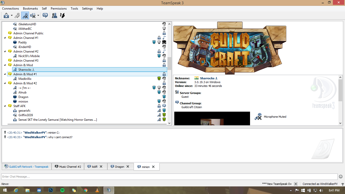The width and height of the screenshot is (345, 194).
Task: Click the Server Groups icon in info panel
Action: coord(177,92)
